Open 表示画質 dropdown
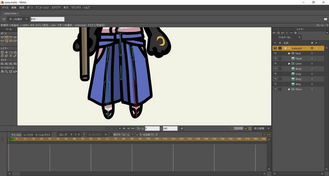Image resolution: width=329 pixels, height=176 pixels. coord(262,128)
